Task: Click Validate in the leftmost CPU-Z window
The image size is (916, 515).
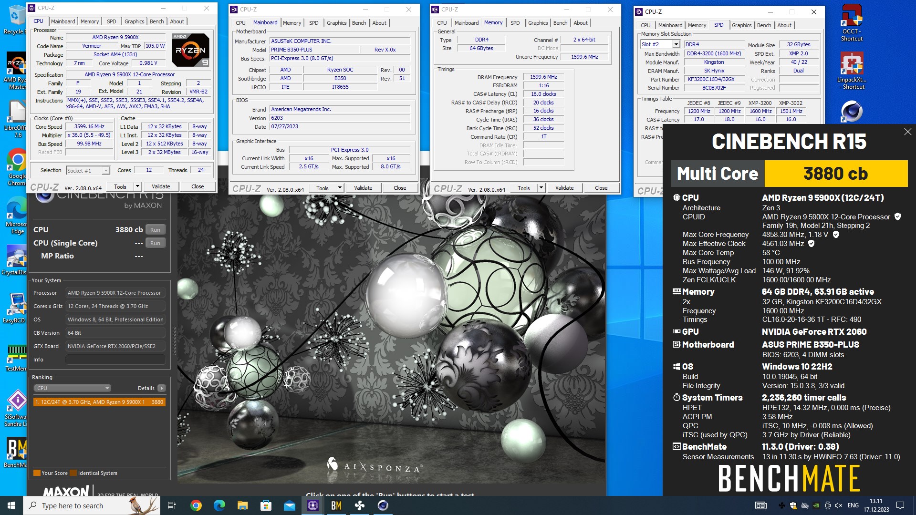Action: click(161, 186)
